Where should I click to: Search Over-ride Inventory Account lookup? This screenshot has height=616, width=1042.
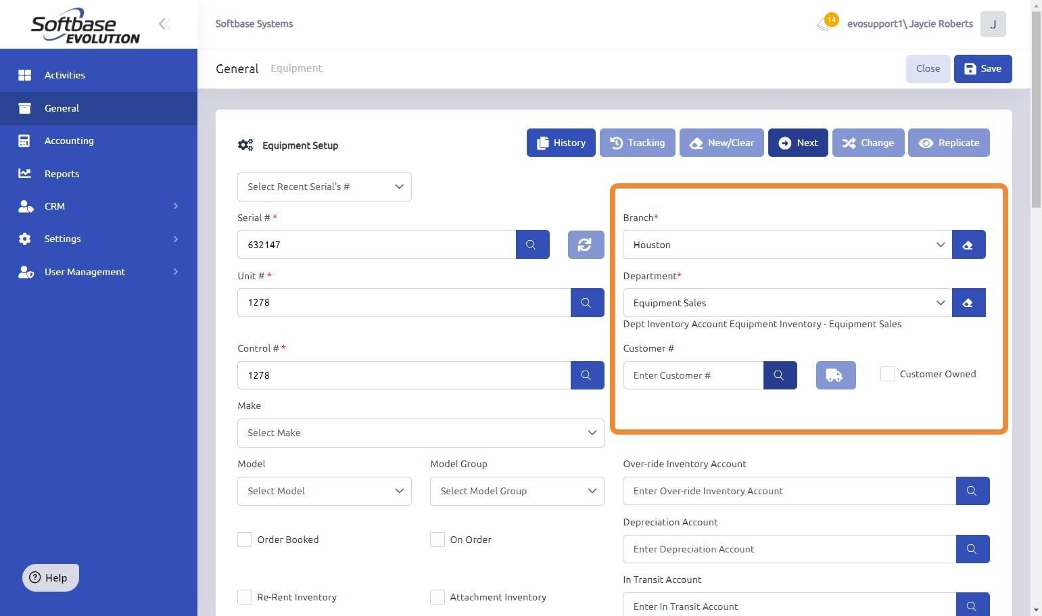(972, 491)
